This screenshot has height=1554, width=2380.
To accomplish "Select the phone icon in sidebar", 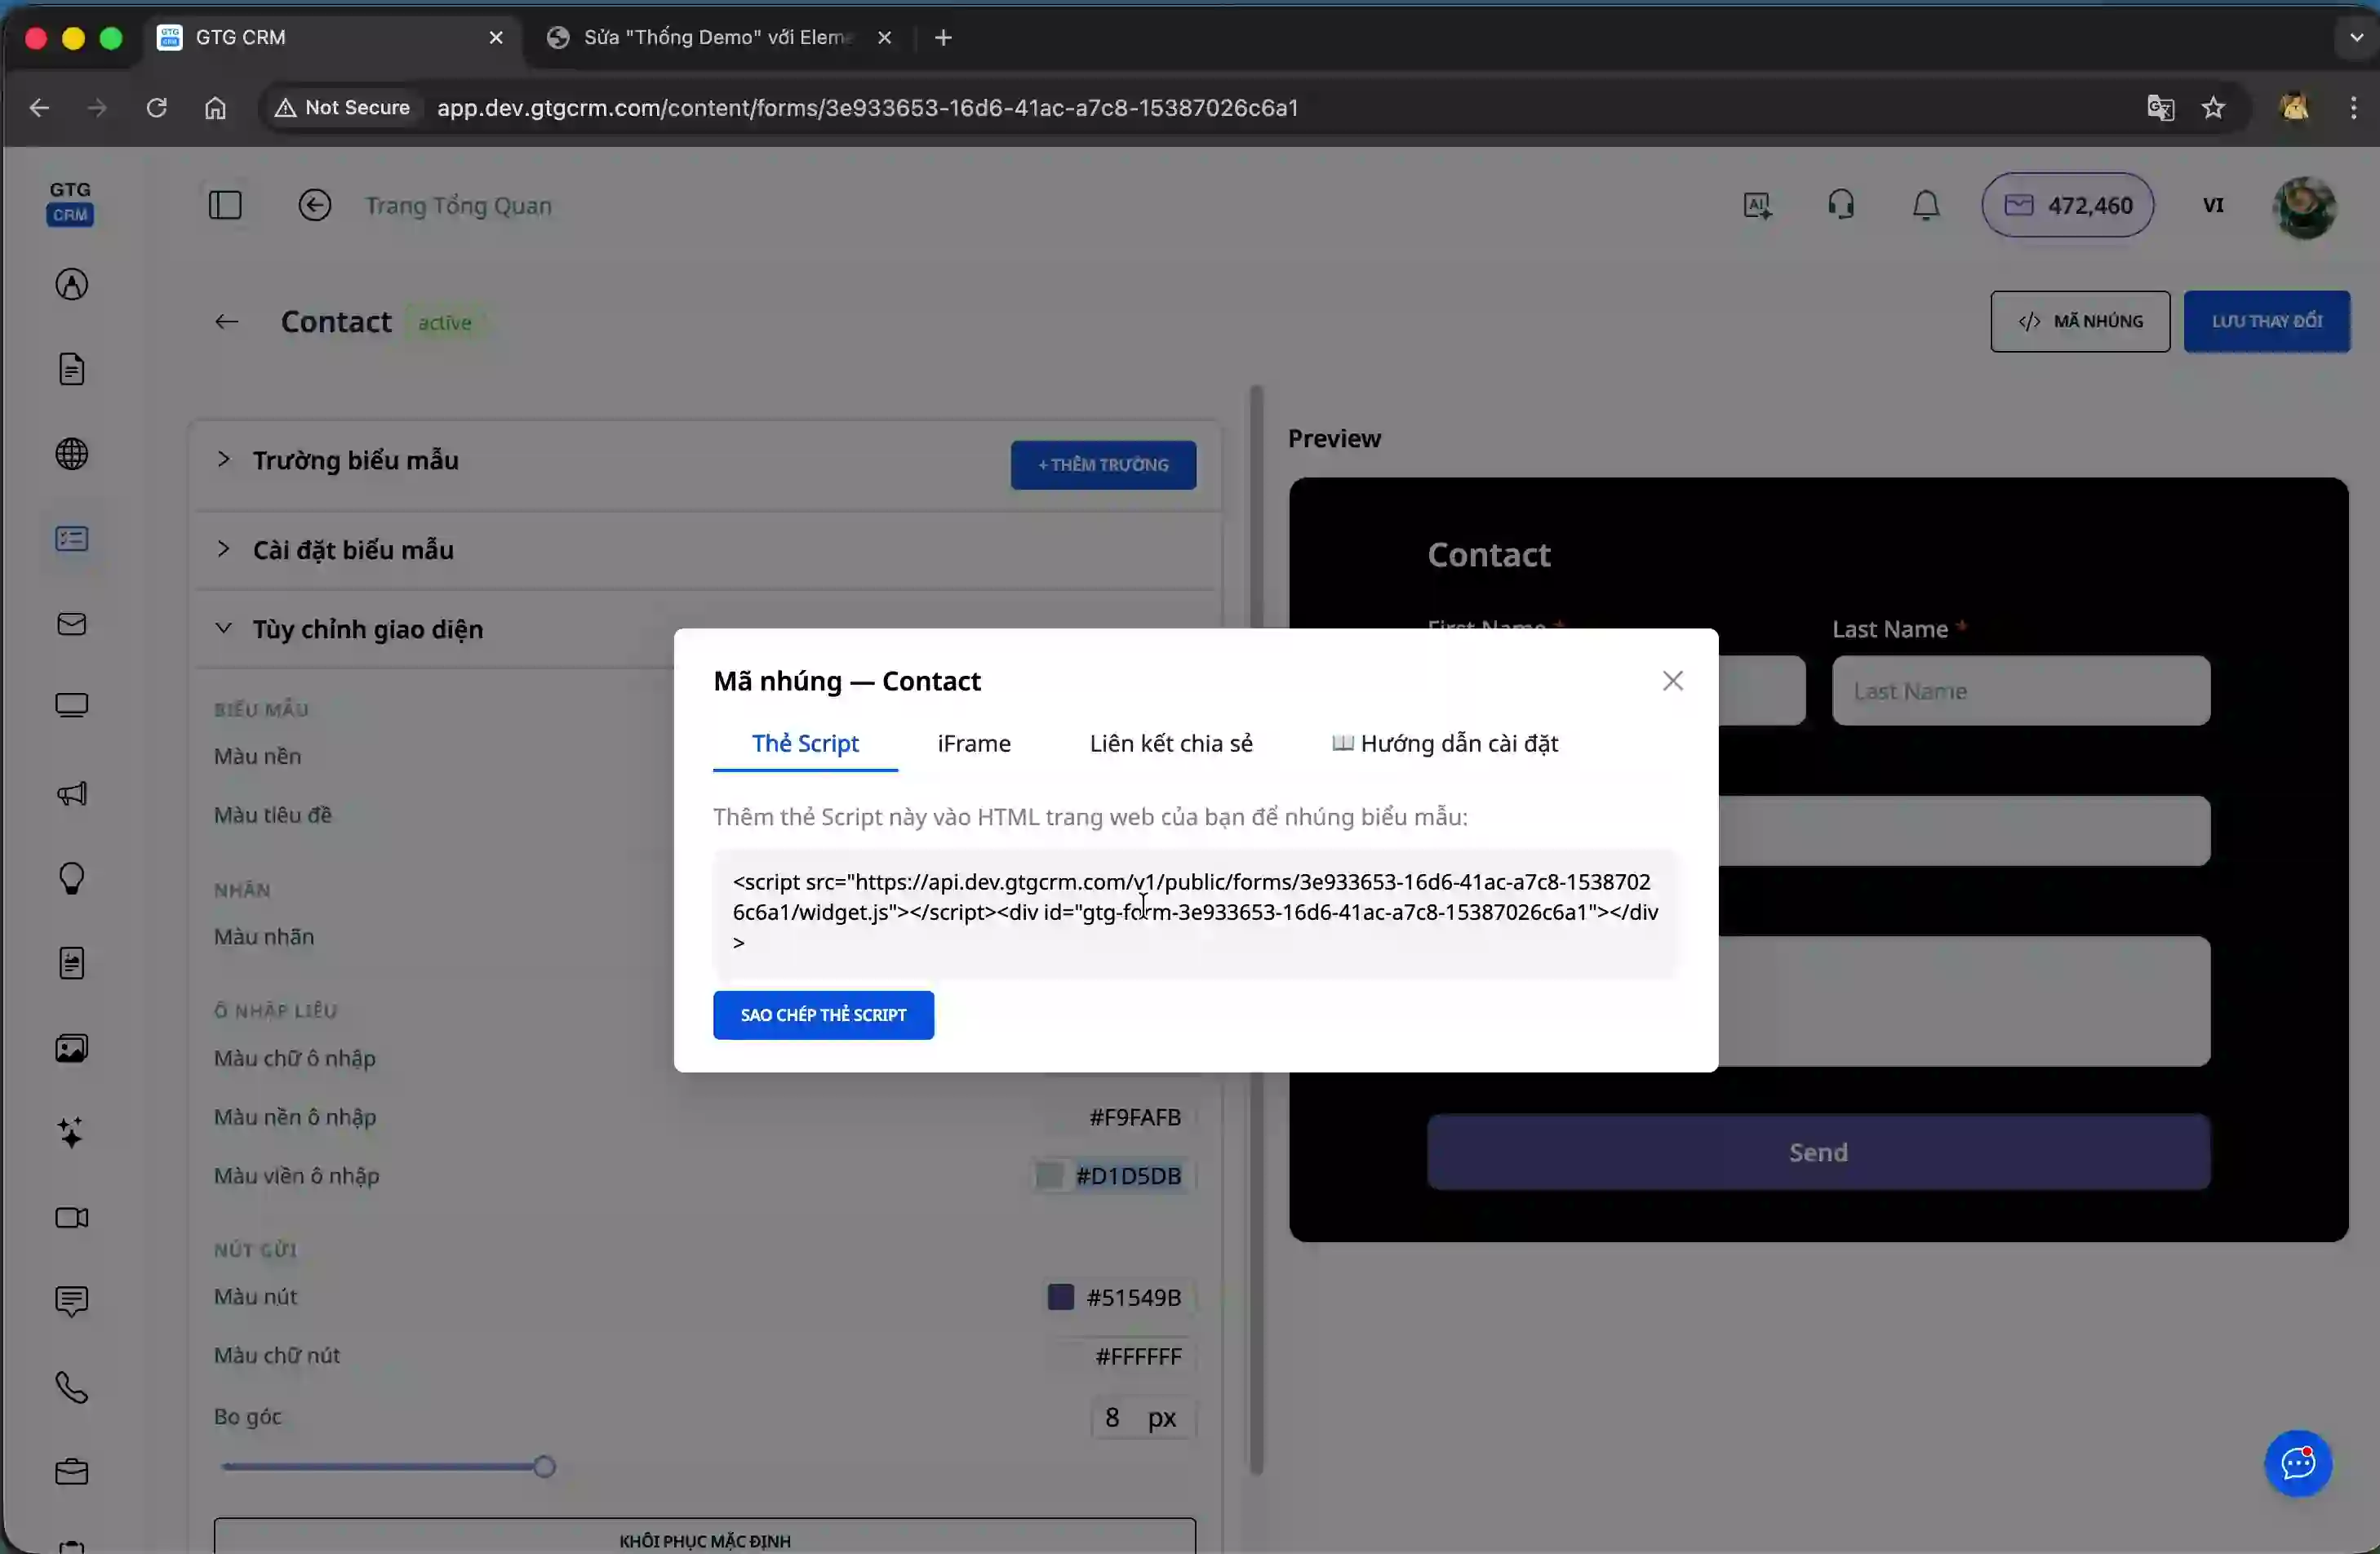I will (71, 1387).
